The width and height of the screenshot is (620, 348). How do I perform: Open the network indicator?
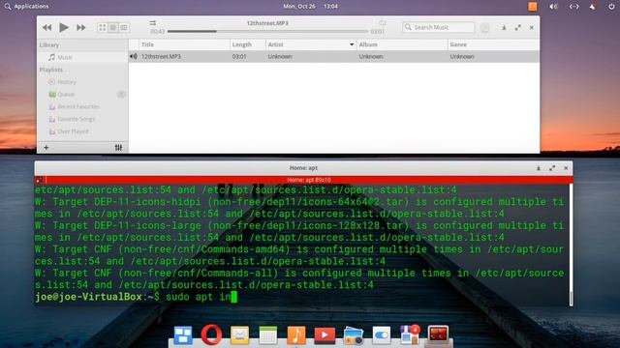[x=573, y=7]
